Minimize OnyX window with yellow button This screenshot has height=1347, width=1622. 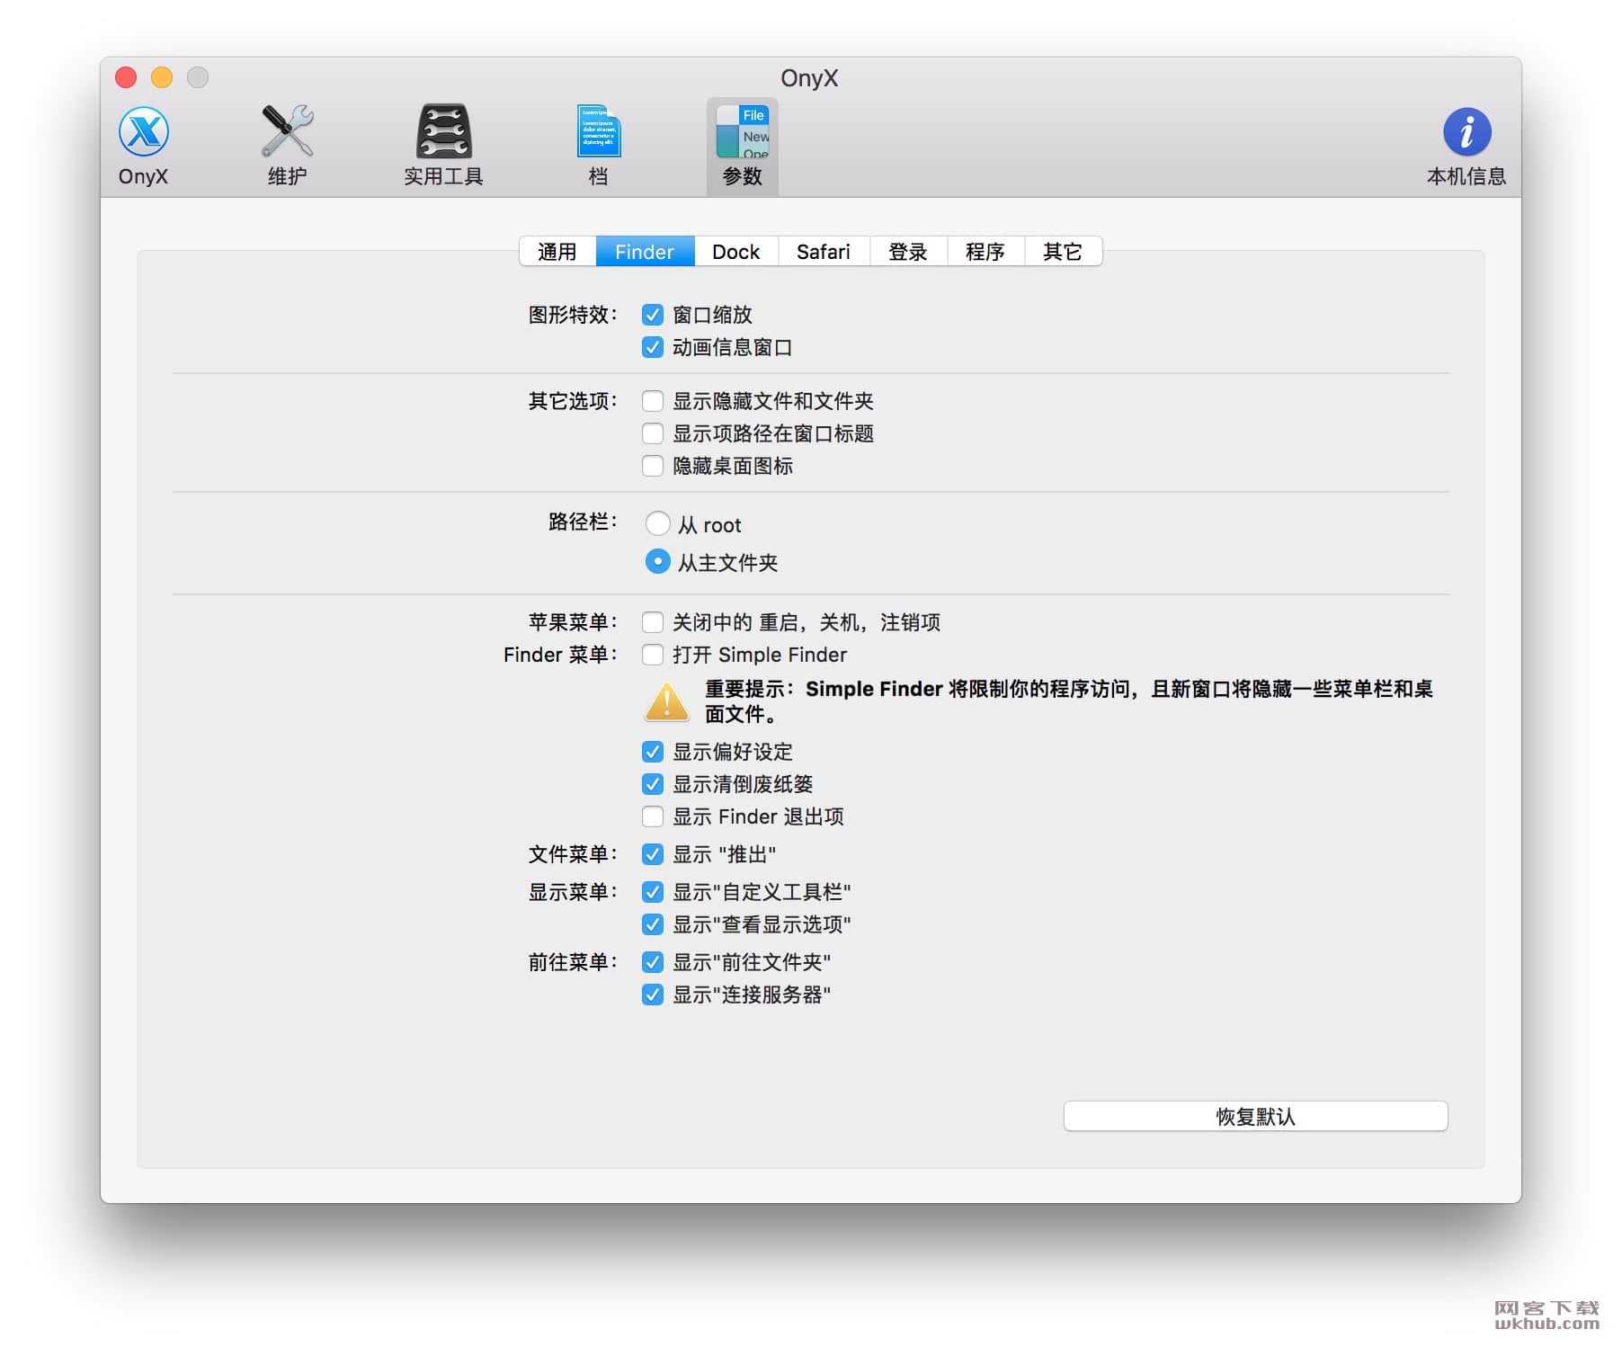(x=162, y=77)
